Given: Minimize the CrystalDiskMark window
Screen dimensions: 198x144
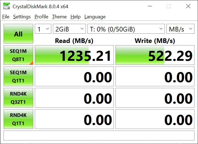Looking at the screenshot, I should [150, 6].
